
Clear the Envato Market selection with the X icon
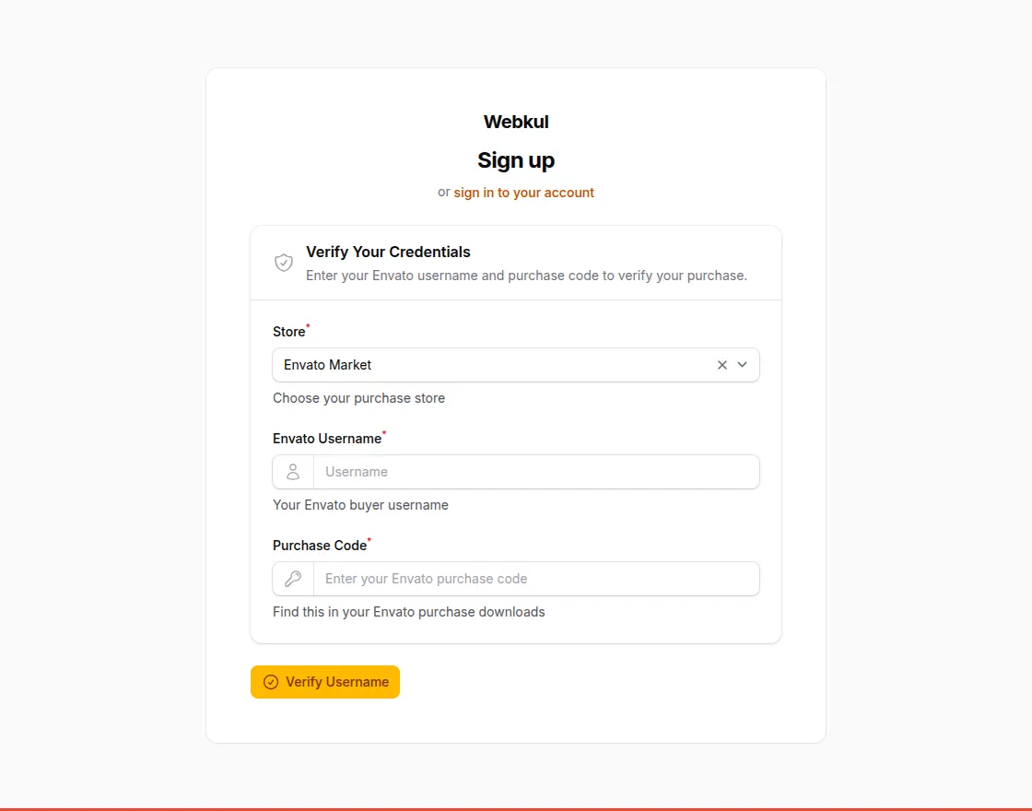(721, 365)
